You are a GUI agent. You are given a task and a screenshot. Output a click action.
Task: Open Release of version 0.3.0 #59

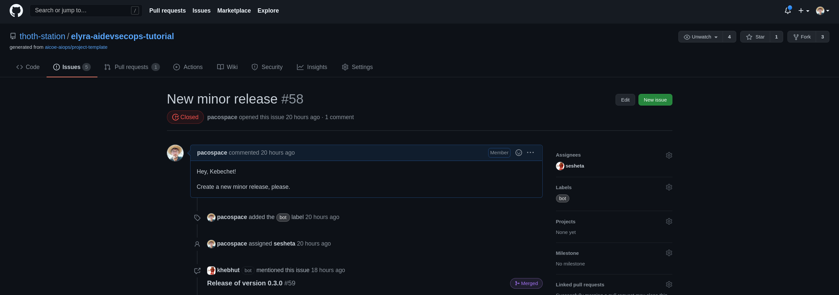tap(251, 283)
